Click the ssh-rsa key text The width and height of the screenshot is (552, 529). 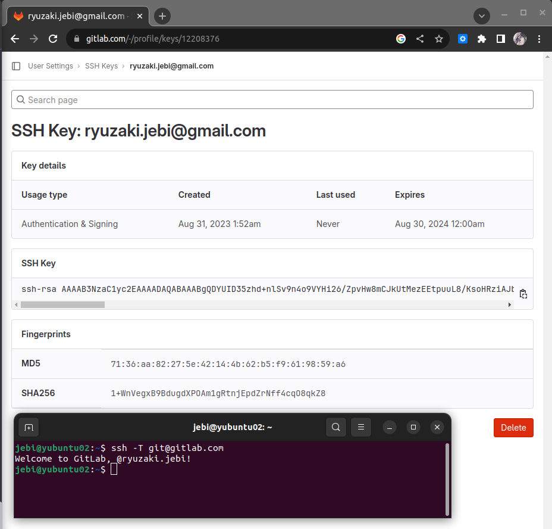pyautogui.click(x=268, y=289)
